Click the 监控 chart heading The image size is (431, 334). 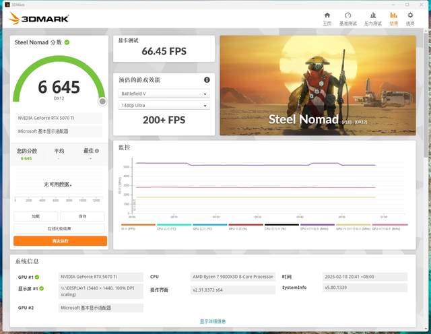(x=124, y=147)
